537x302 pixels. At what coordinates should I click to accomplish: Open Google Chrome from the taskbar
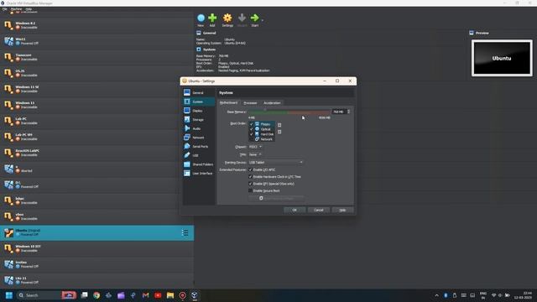pos(96,295)
